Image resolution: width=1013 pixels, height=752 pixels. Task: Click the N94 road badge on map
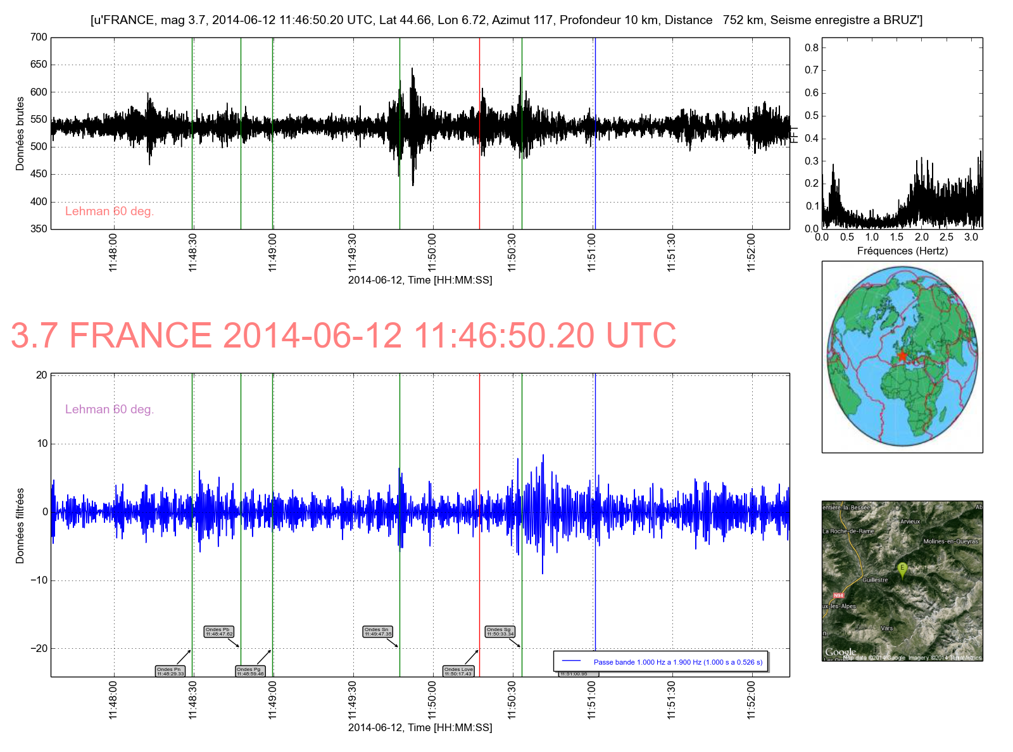click(x=839, y=595)
